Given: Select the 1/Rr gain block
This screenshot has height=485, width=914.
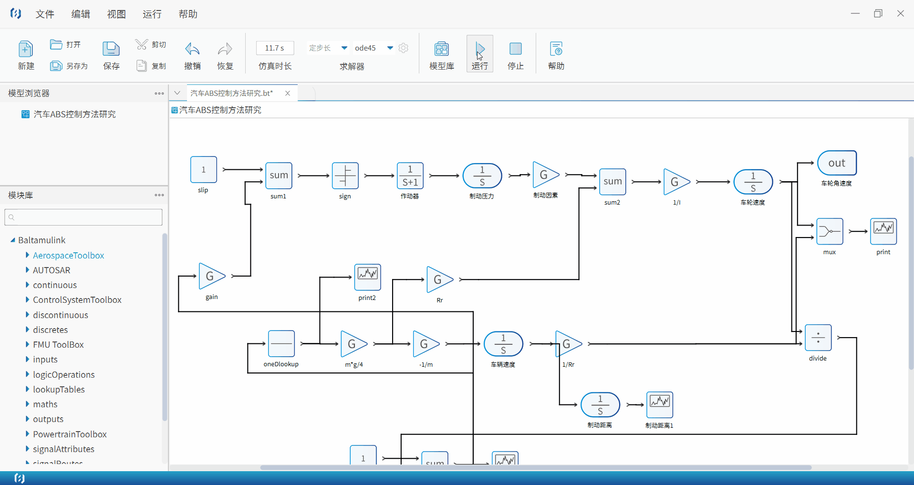Looking at the screenshot, I should 569,344.
